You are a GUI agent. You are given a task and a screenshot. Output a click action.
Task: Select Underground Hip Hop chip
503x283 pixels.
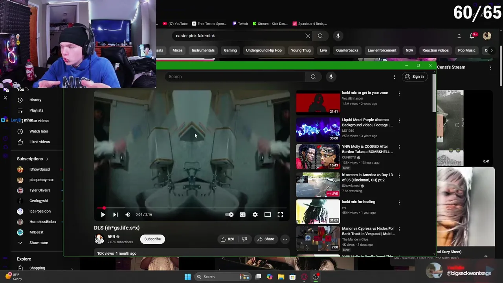(x=264, y=50)
